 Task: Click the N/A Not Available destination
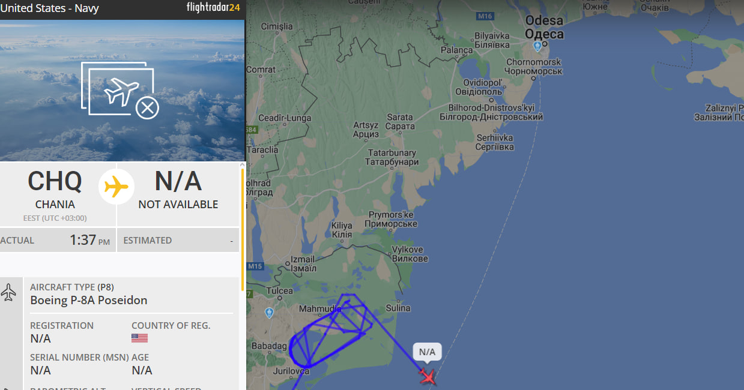(178, 189)
